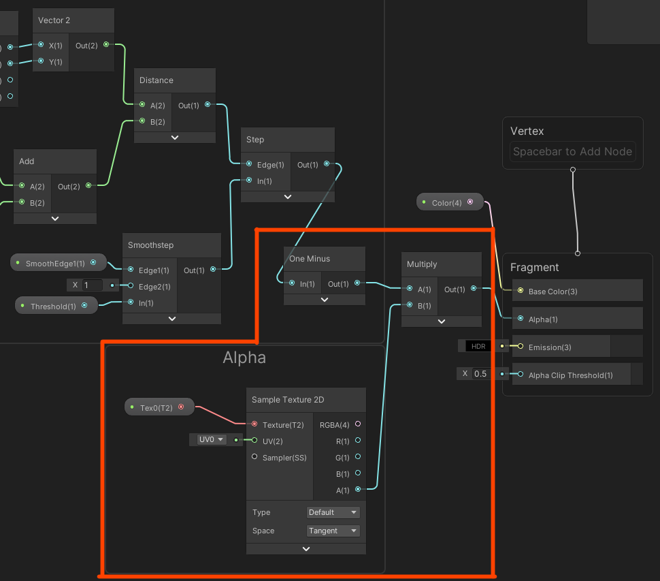Open the Space dropdown set to Tangent
This screenshot has height=581, width=660.
point(333,531)
